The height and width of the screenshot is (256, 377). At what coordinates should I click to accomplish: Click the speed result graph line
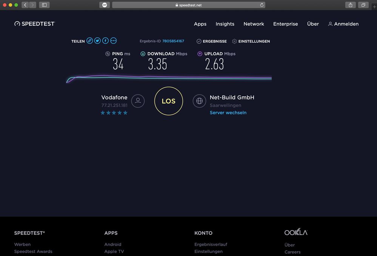tap(169, 78)
